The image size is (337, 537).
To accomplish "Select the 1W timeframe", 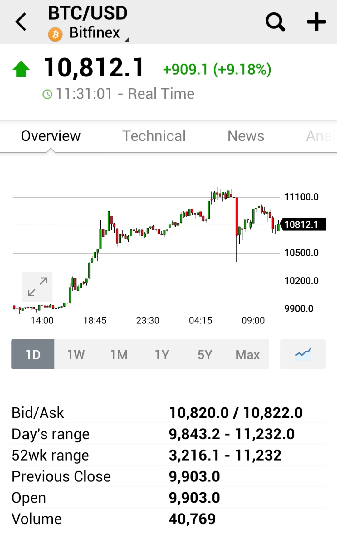I will point(76,354).
